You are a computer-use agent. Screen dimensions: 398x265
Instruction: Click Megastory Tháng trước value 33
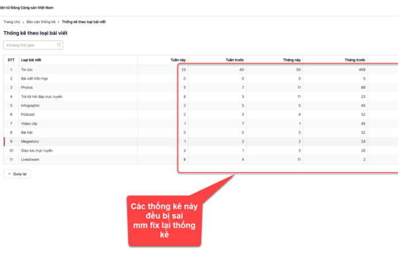point(364,142)
